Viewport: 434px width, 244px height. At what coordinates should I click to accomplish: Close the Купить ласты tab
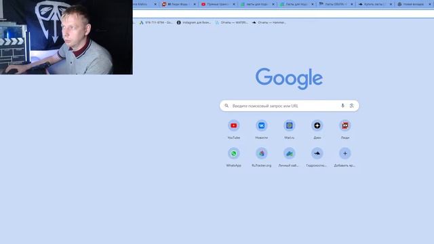click(391, 4)
